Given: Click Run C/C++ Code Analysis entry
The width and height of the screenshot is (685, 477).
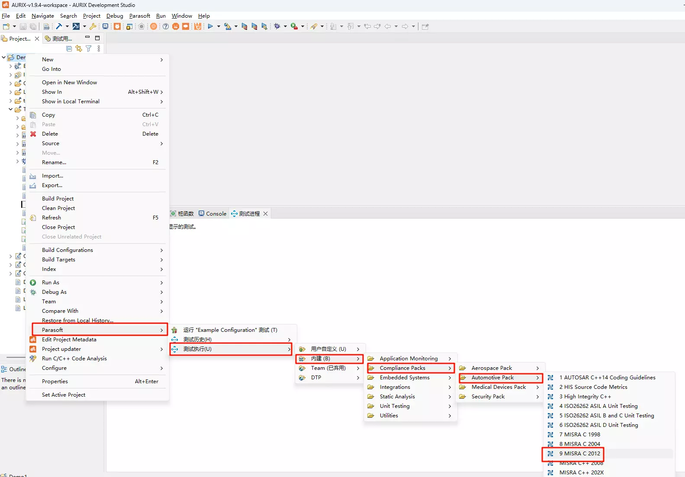Looking at the screenshot, I should coord(74,359).
